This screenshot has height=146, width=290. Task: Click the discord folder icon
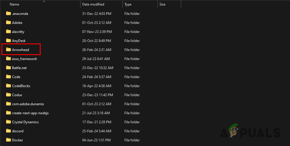[x=8, y=131]
